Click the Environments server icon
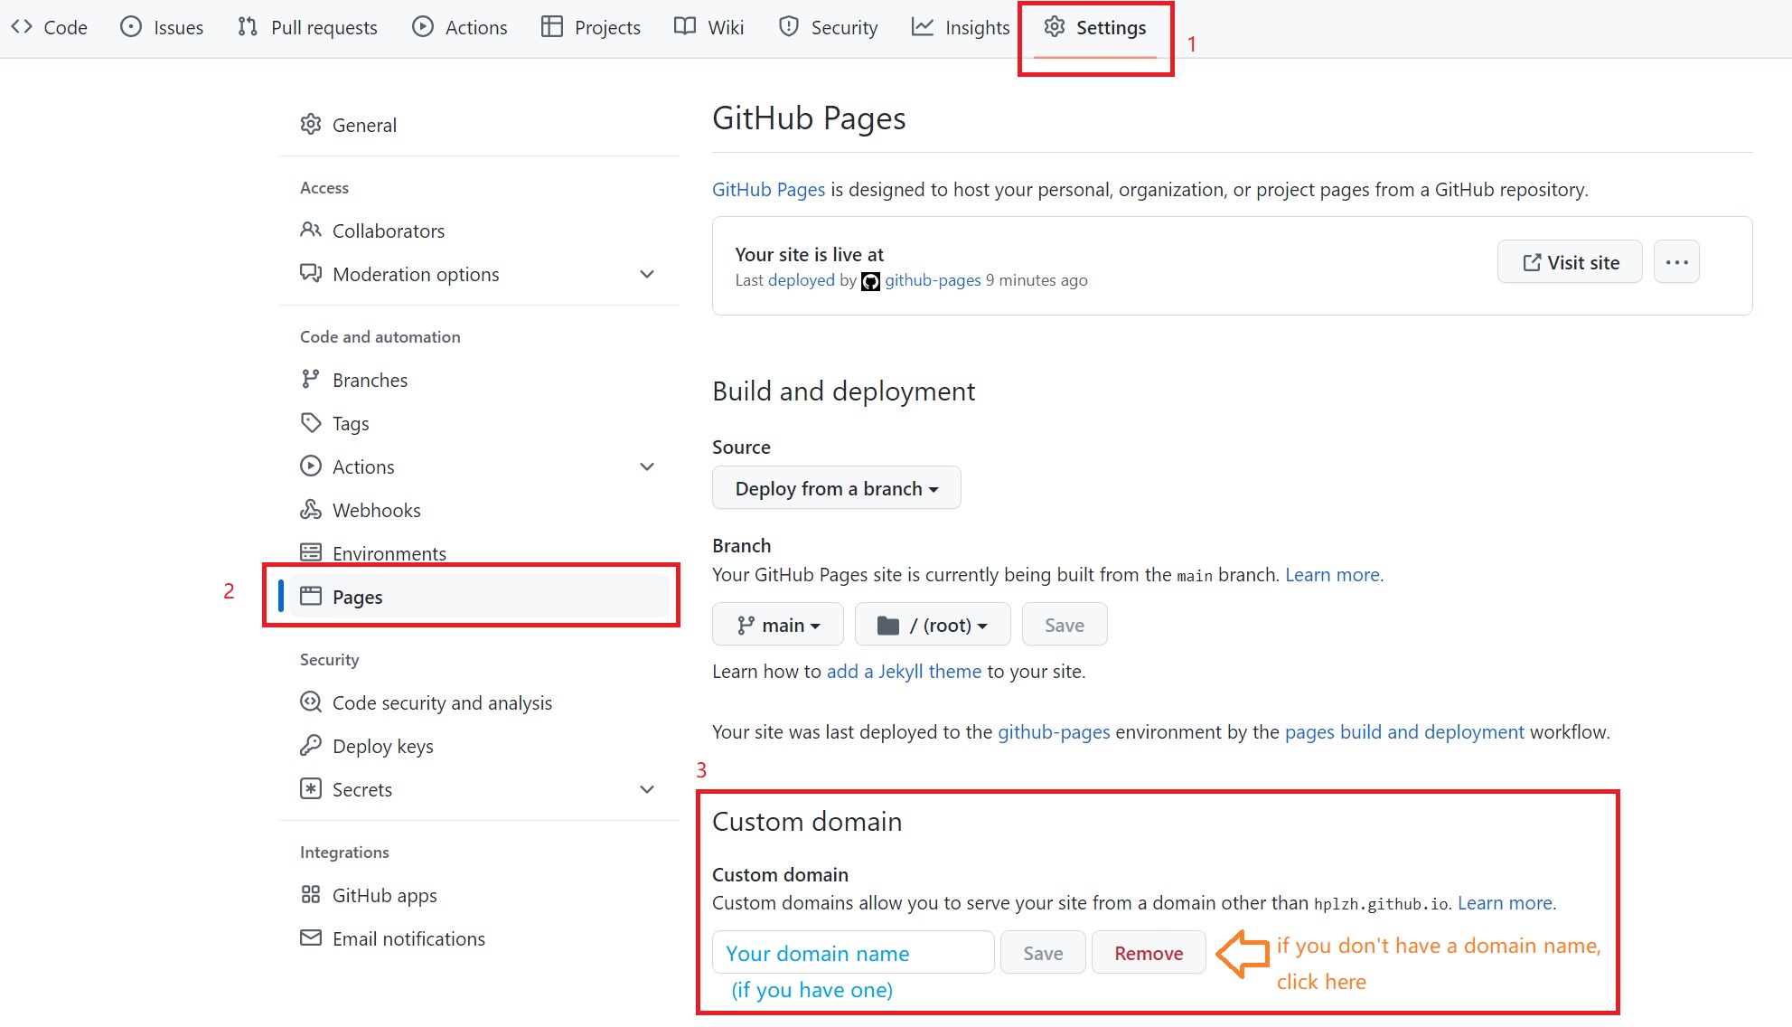The image size is (1792, 1027). coord(311,552)
